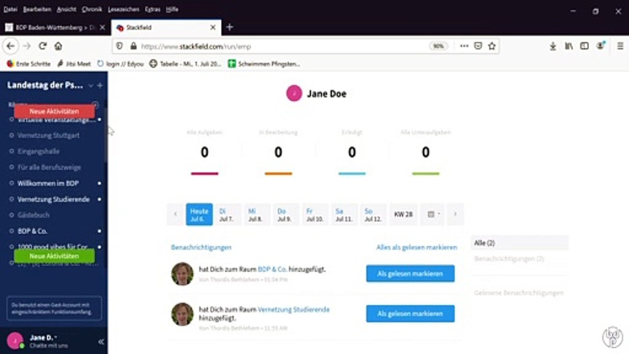Open the Ansicht menu
Screen dimensions: 629x354
point(66,9)
